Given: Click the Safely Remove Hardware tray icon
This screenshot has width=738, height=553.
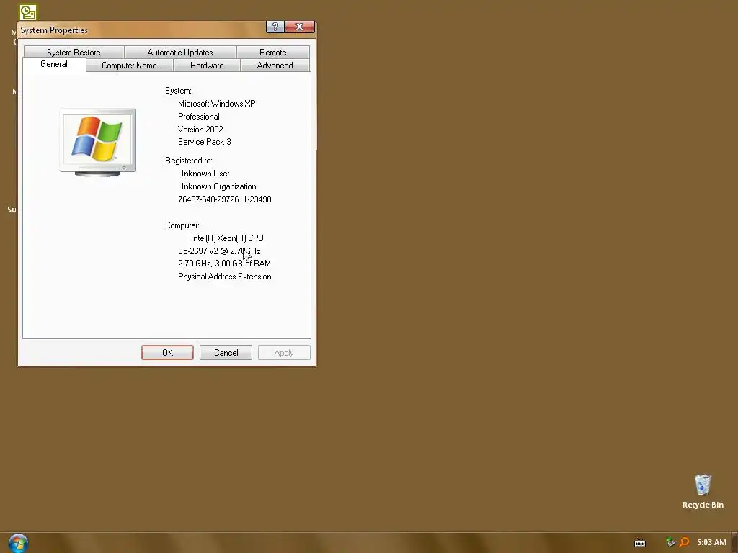Looking at the screenshot, I should point(670,542).
